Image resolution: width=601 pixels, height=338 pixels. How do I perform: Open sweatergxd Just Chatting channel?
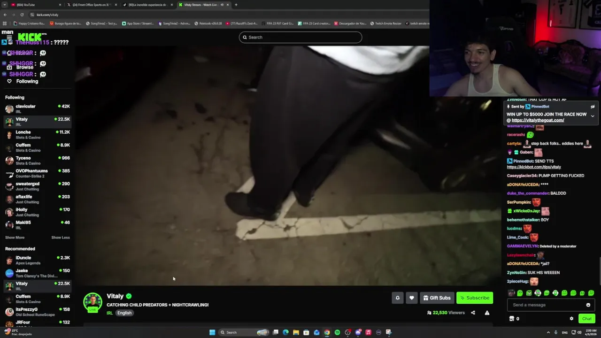click(38, 186)
